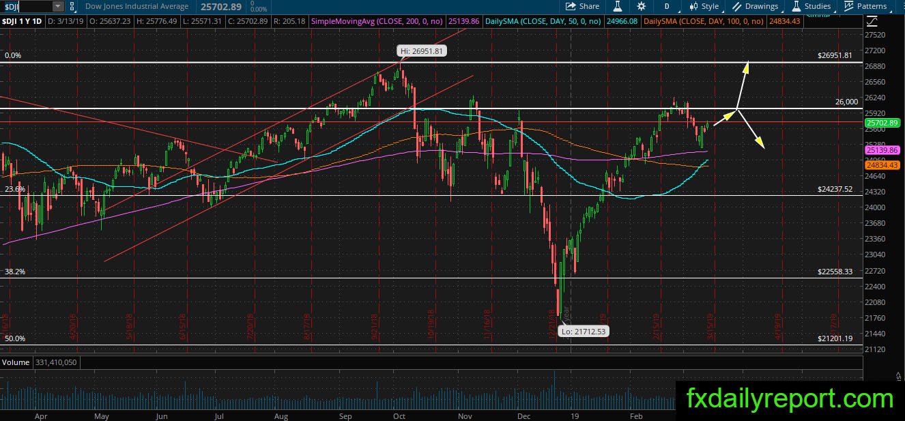905x421 pixels.
Task: Open the Drawings menu
Action: [755, 6]
